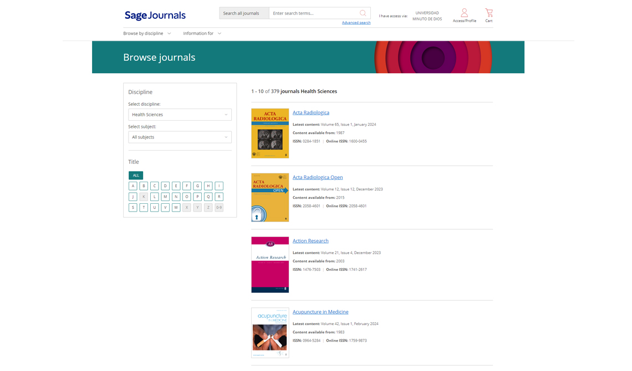This screenshot has height=371, width=632.
Task: Click the Acta Radiologica cover thumbnail
Action: click(x=270, y=133)
